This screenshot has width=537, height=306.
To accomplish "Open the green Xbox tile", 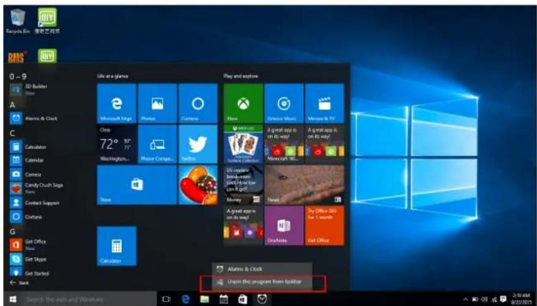I will pos(243,103).
